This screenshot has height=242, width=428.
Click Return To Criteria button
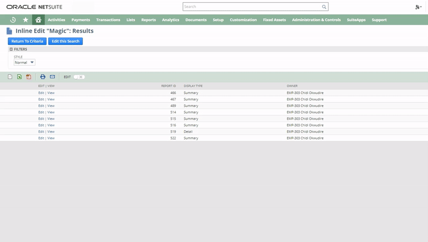27,41
